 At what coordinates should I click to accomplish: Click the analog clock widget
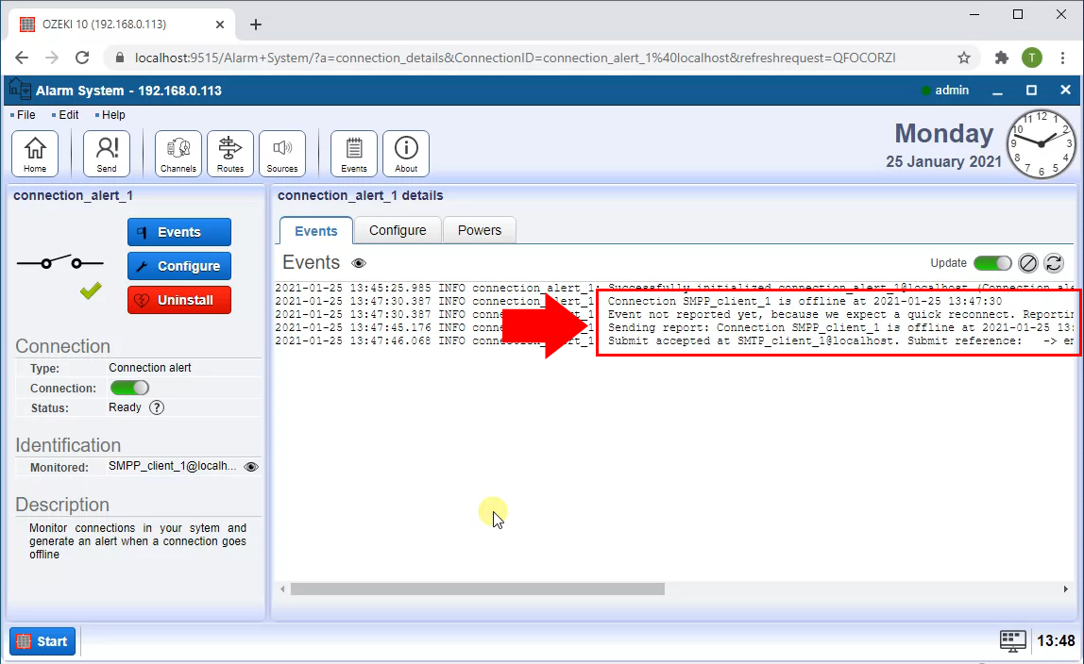1042,143
